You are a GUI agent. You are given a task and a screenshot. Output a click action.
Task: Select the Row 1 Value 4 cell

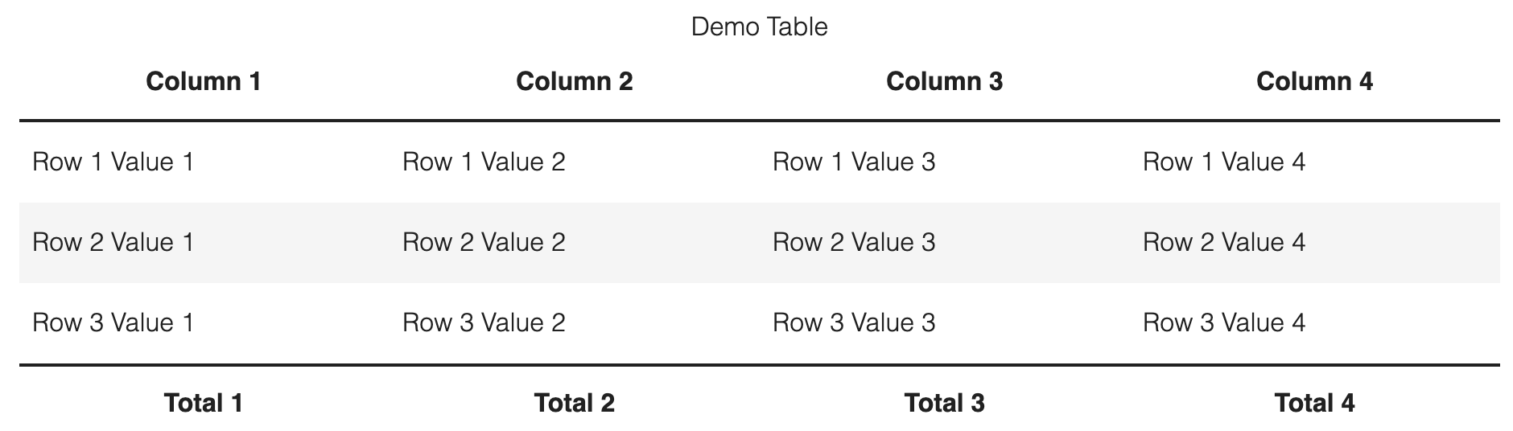(1224, 162)
